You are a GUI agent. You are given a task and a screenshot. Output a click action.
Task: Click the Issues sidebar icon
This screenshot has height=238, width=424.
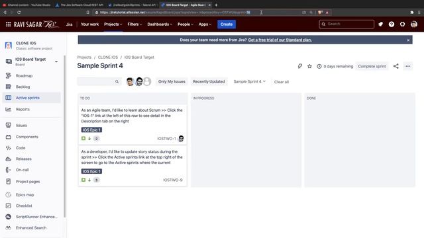[x=9, y=125]
